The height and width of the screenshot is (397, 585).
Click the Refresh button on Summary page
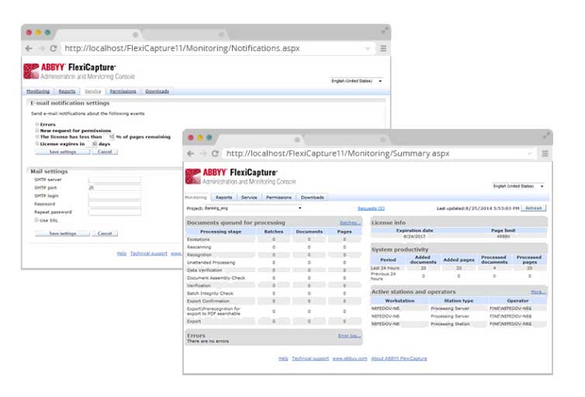point(534,208)
